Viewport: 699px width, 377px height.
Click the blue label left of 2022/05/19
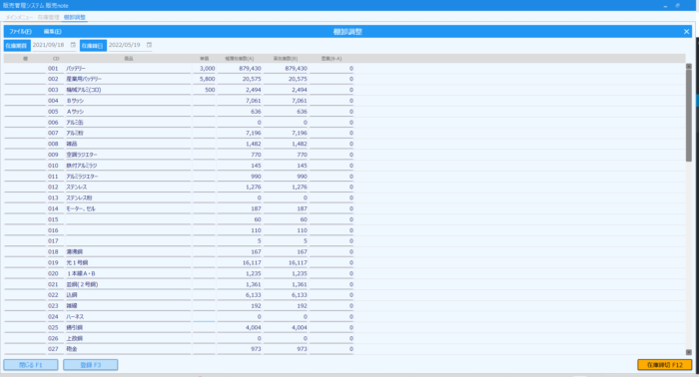click(93, 46)
